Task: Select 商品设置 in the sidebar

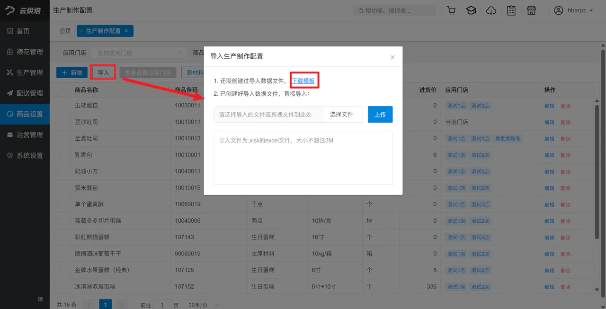Action: [x=25, y=114]
